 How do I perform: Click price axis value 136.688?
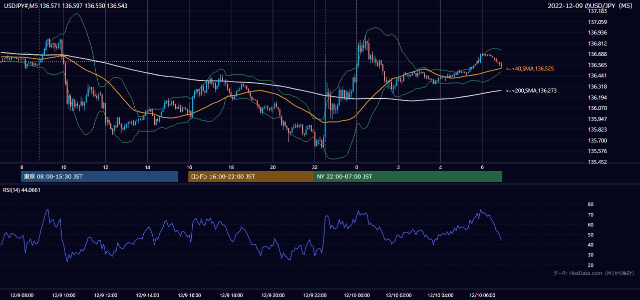[x=597, y=54]
